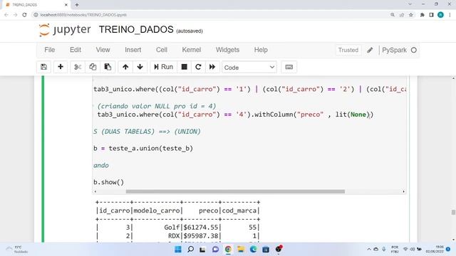Click the b.show() code line
Screen dimensions: 456x256
pyautogui.click(x=109, y=182)
